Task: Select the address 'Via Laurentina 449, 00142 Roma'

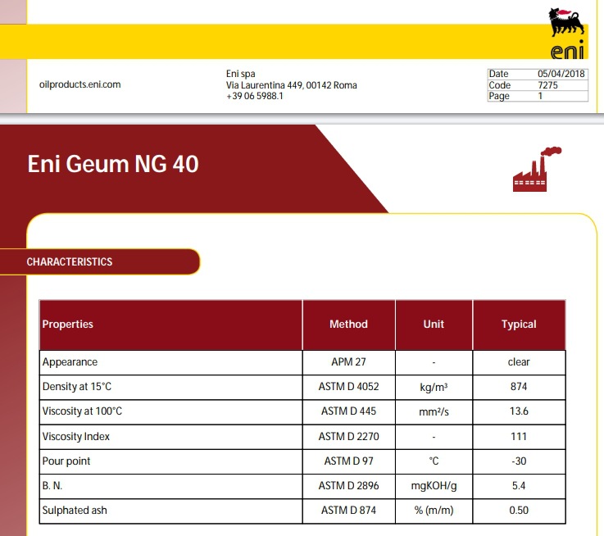Action: click(291, 85)
